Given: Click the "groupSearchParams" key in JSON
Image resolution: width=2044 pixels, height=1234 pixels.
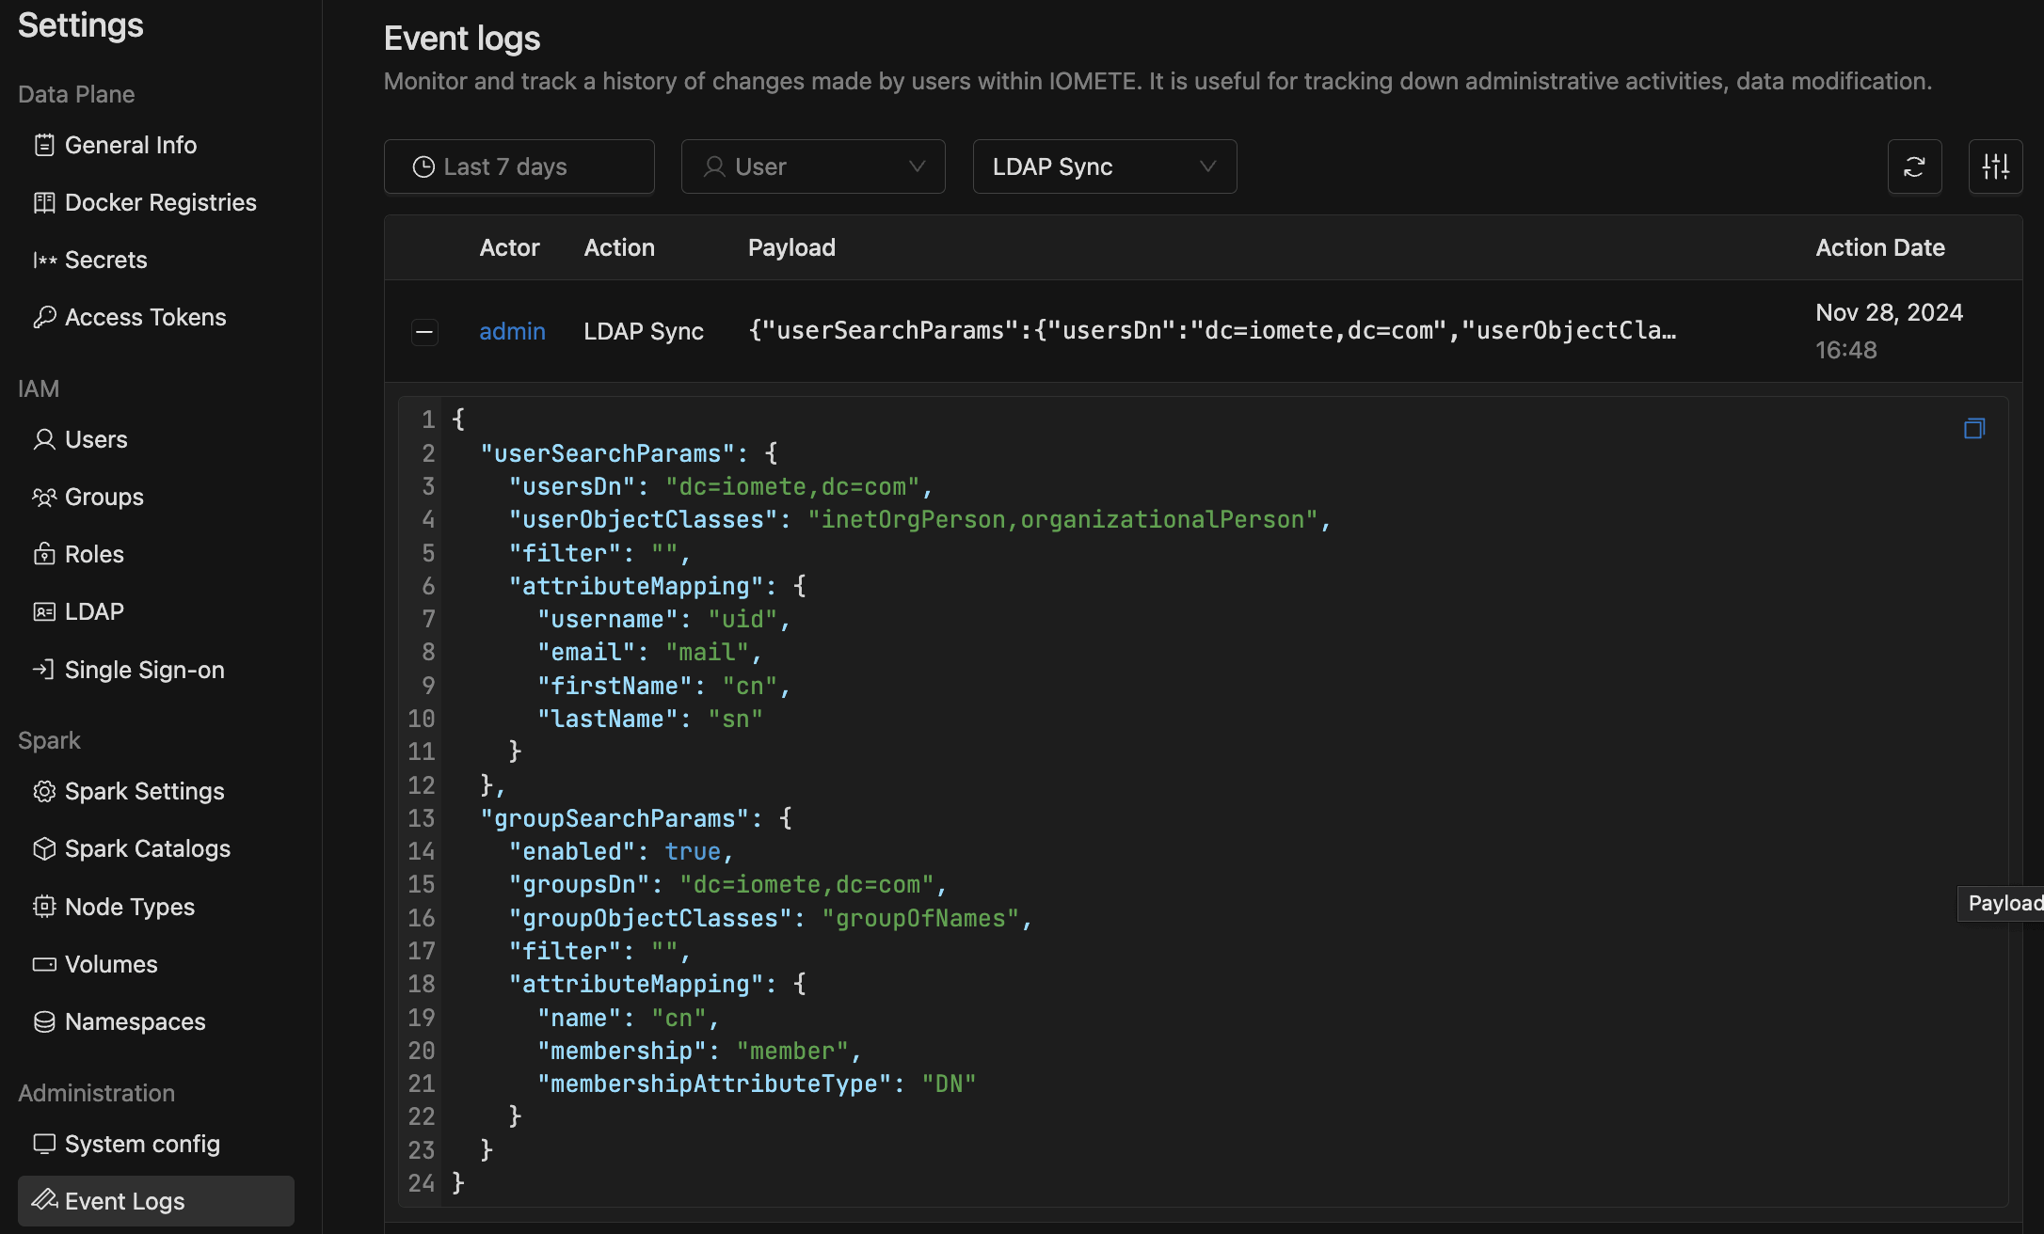Looking at the screenshot, I should [x=615, y=818].
